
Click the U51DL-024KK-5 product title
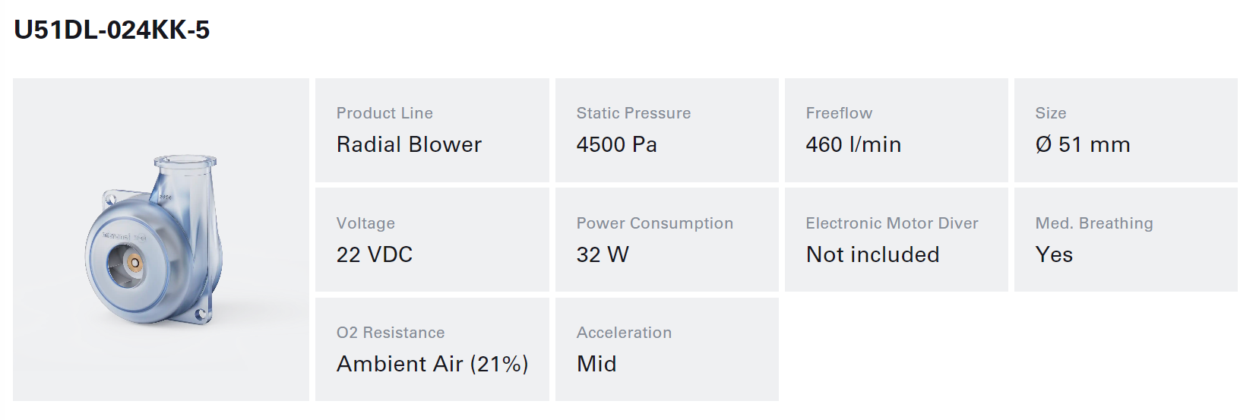pyautogui.click(x=112, y=30)
